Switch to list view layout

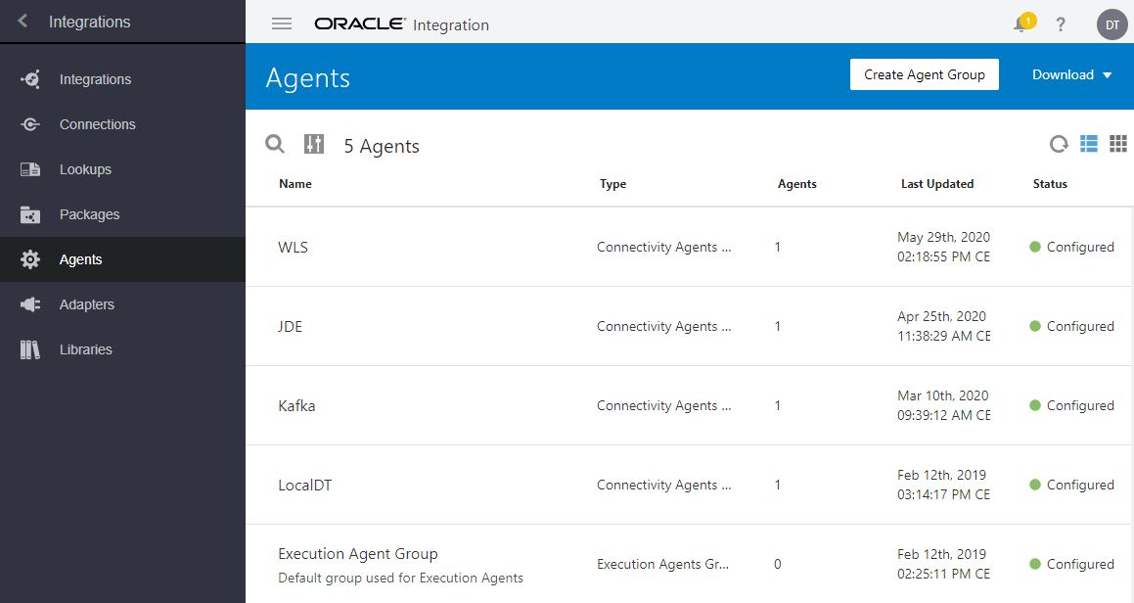click(1088, 144)
